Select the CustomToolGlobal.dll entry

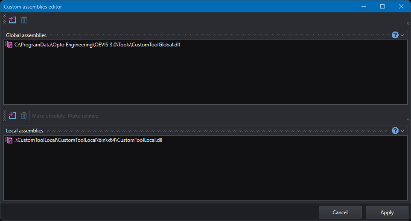click(206, 45)
